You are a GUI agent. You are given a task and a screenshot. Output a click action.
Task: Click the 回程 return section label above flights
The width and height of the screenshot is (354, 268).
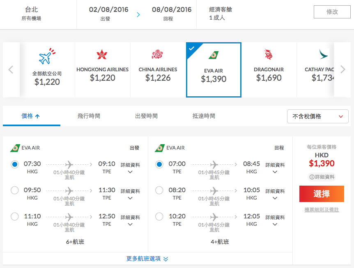coord(279,148)
